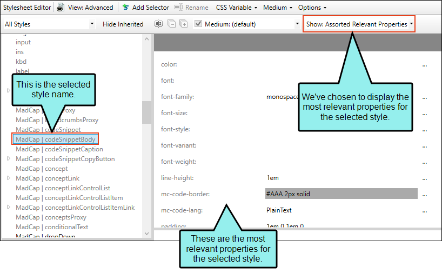The image size is (442, 273).
Task: Click the font-weight: property label
Action: [x=178, y=162]
